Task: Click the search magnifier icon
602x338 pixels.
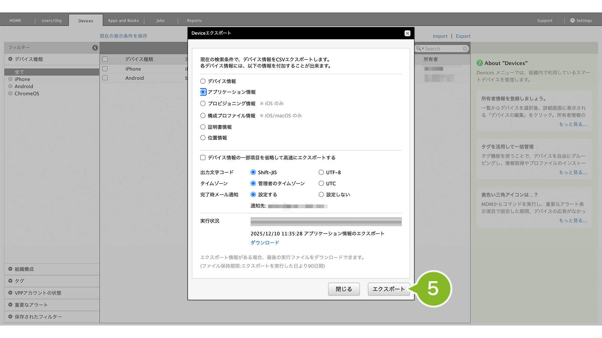Action: click(419, 49)
